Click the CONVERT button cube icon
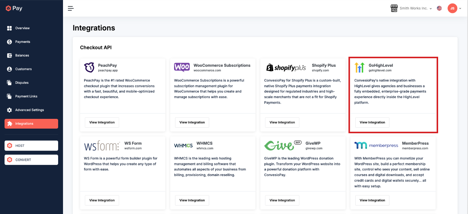Viewport: 468px width, 214px height. 10,160
